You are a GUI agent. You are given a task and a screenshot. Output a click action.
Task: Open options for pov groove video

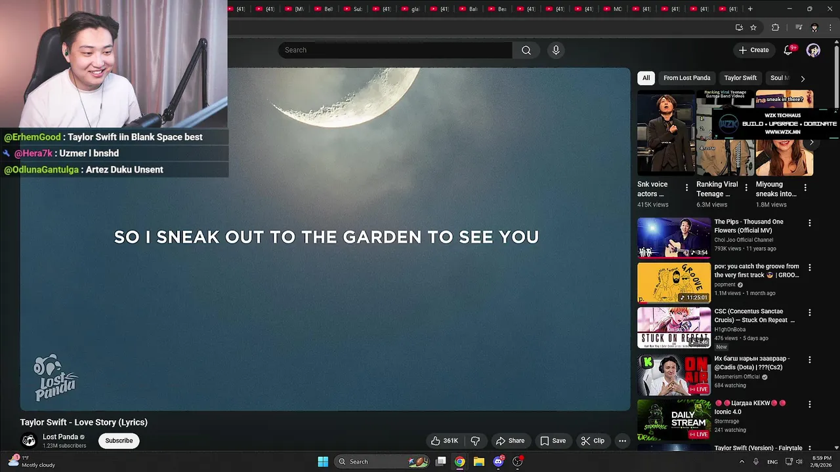809,267
